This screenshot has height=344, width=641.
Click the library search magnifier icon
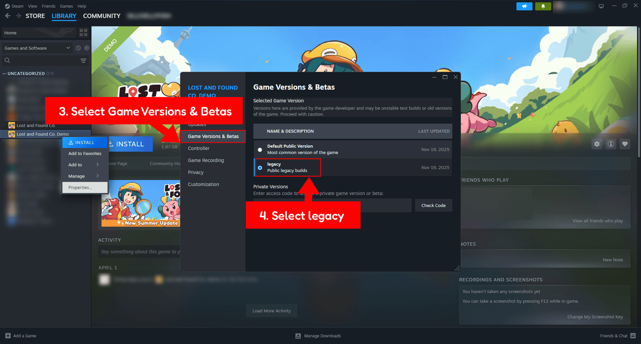(x=7, y=60)
